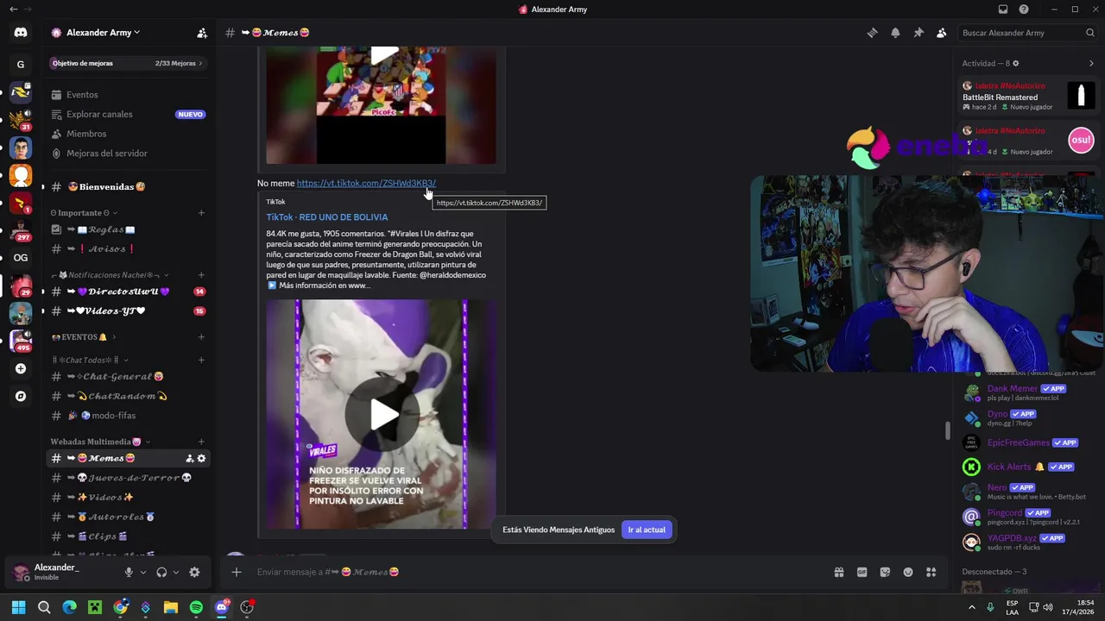Show pinned messages pin icon

click(x=919, y=33)
